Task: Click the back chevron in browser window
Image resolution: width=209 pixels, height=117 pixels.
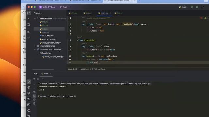Action: click(x=23, y=12)
